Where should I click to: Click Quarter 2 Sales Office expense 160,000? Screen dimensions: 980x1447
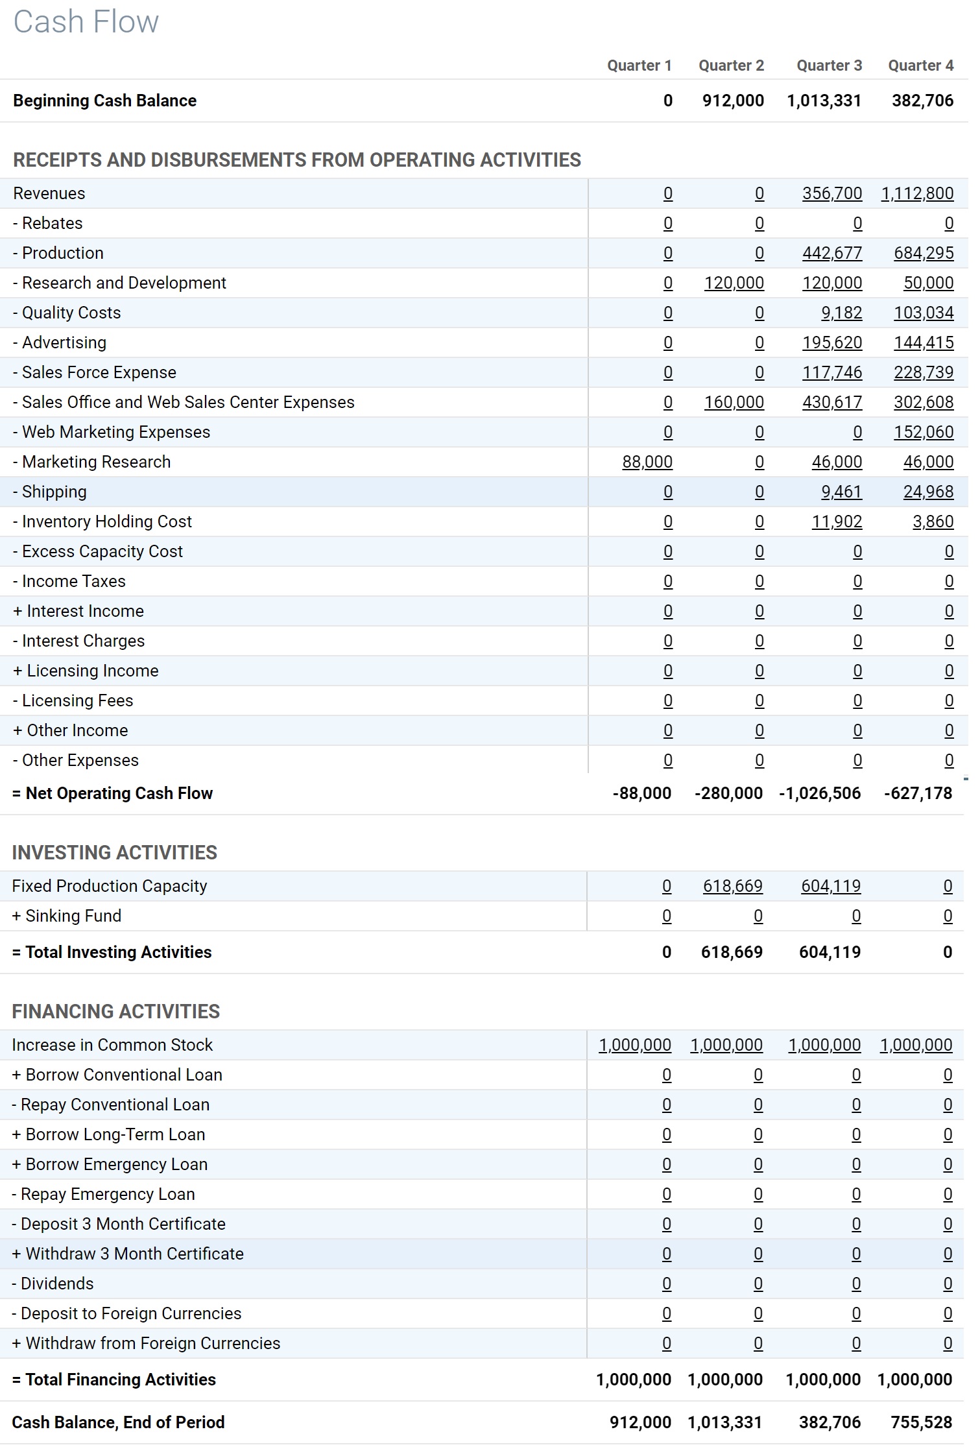734,402
